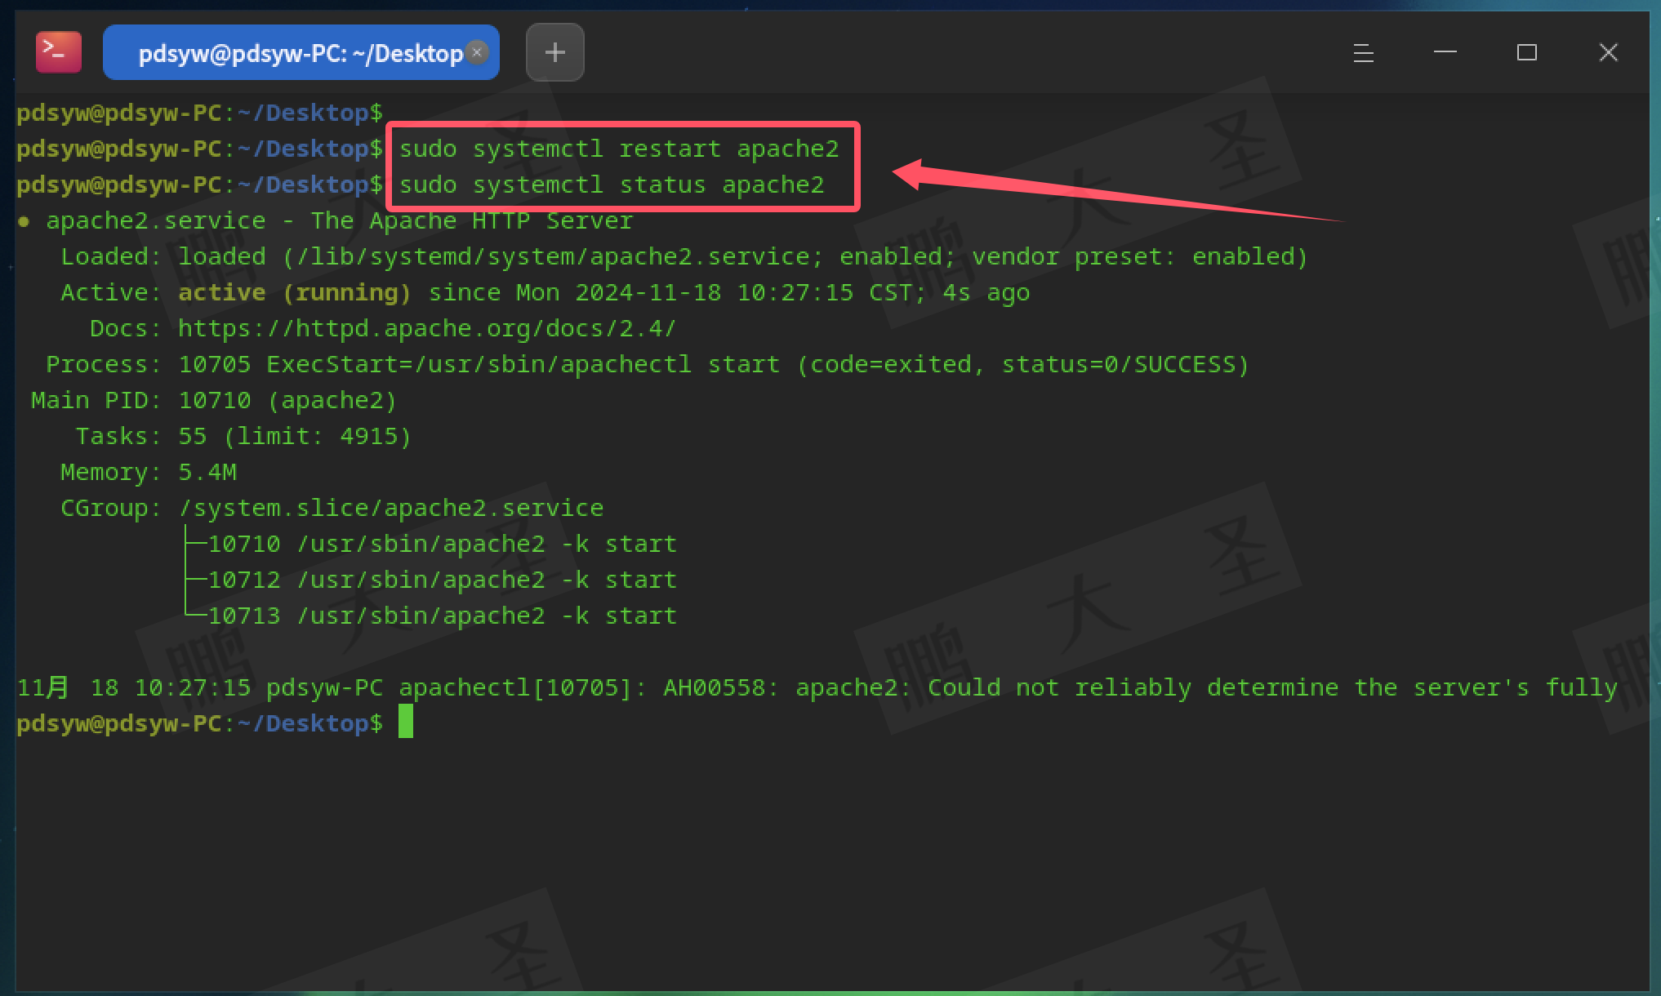Open a new terminal tab with plus button
Viewport: 1661px width, 996px height.
click(x=555, y=52)
